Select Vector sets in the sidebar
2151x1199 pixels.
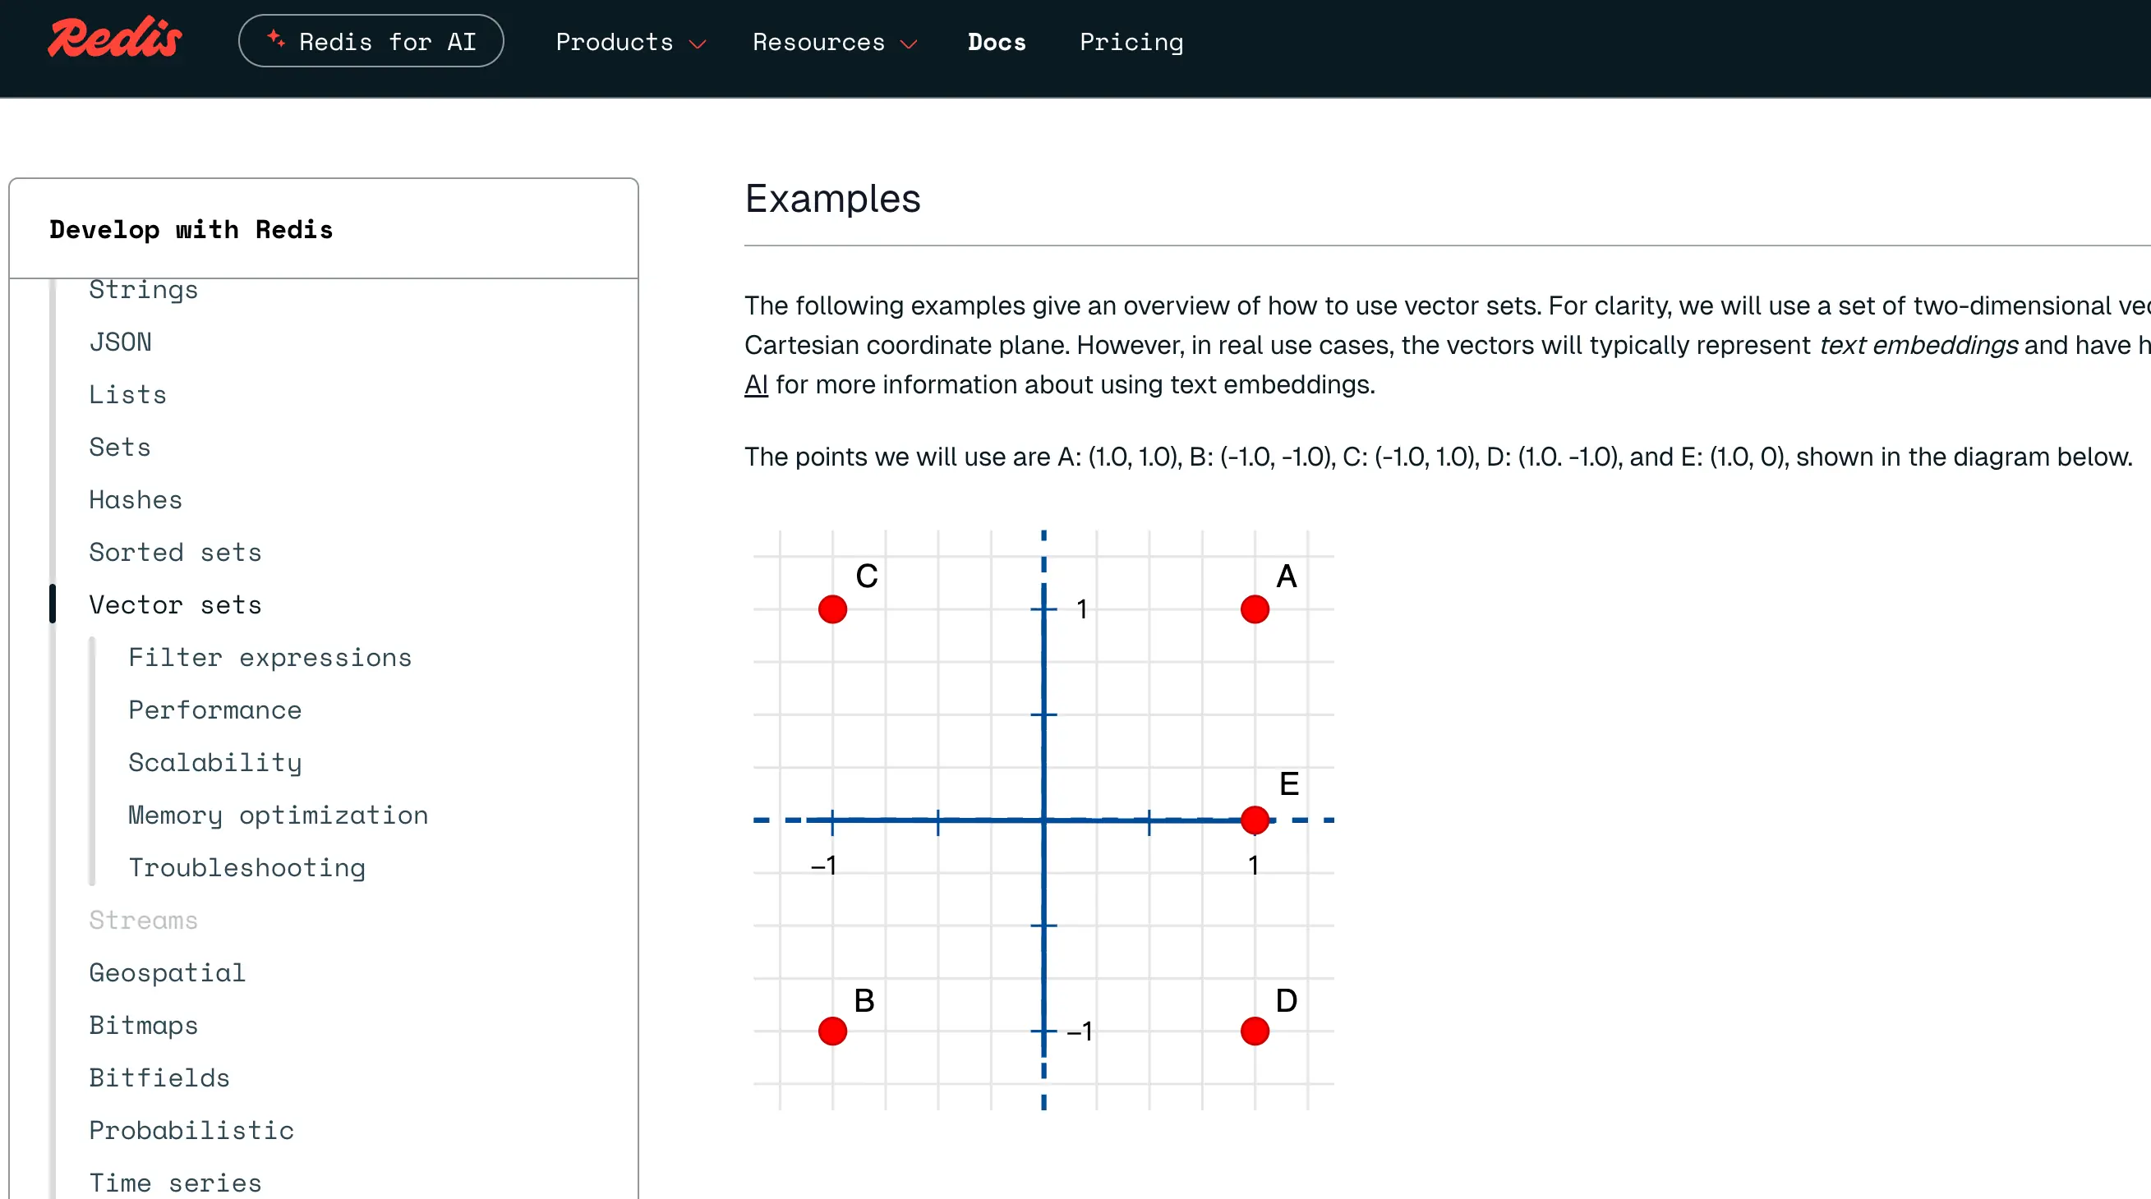tap(175, 605)
